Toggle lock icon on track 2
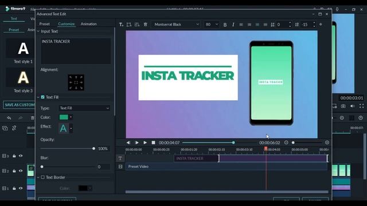 point(14,171)
